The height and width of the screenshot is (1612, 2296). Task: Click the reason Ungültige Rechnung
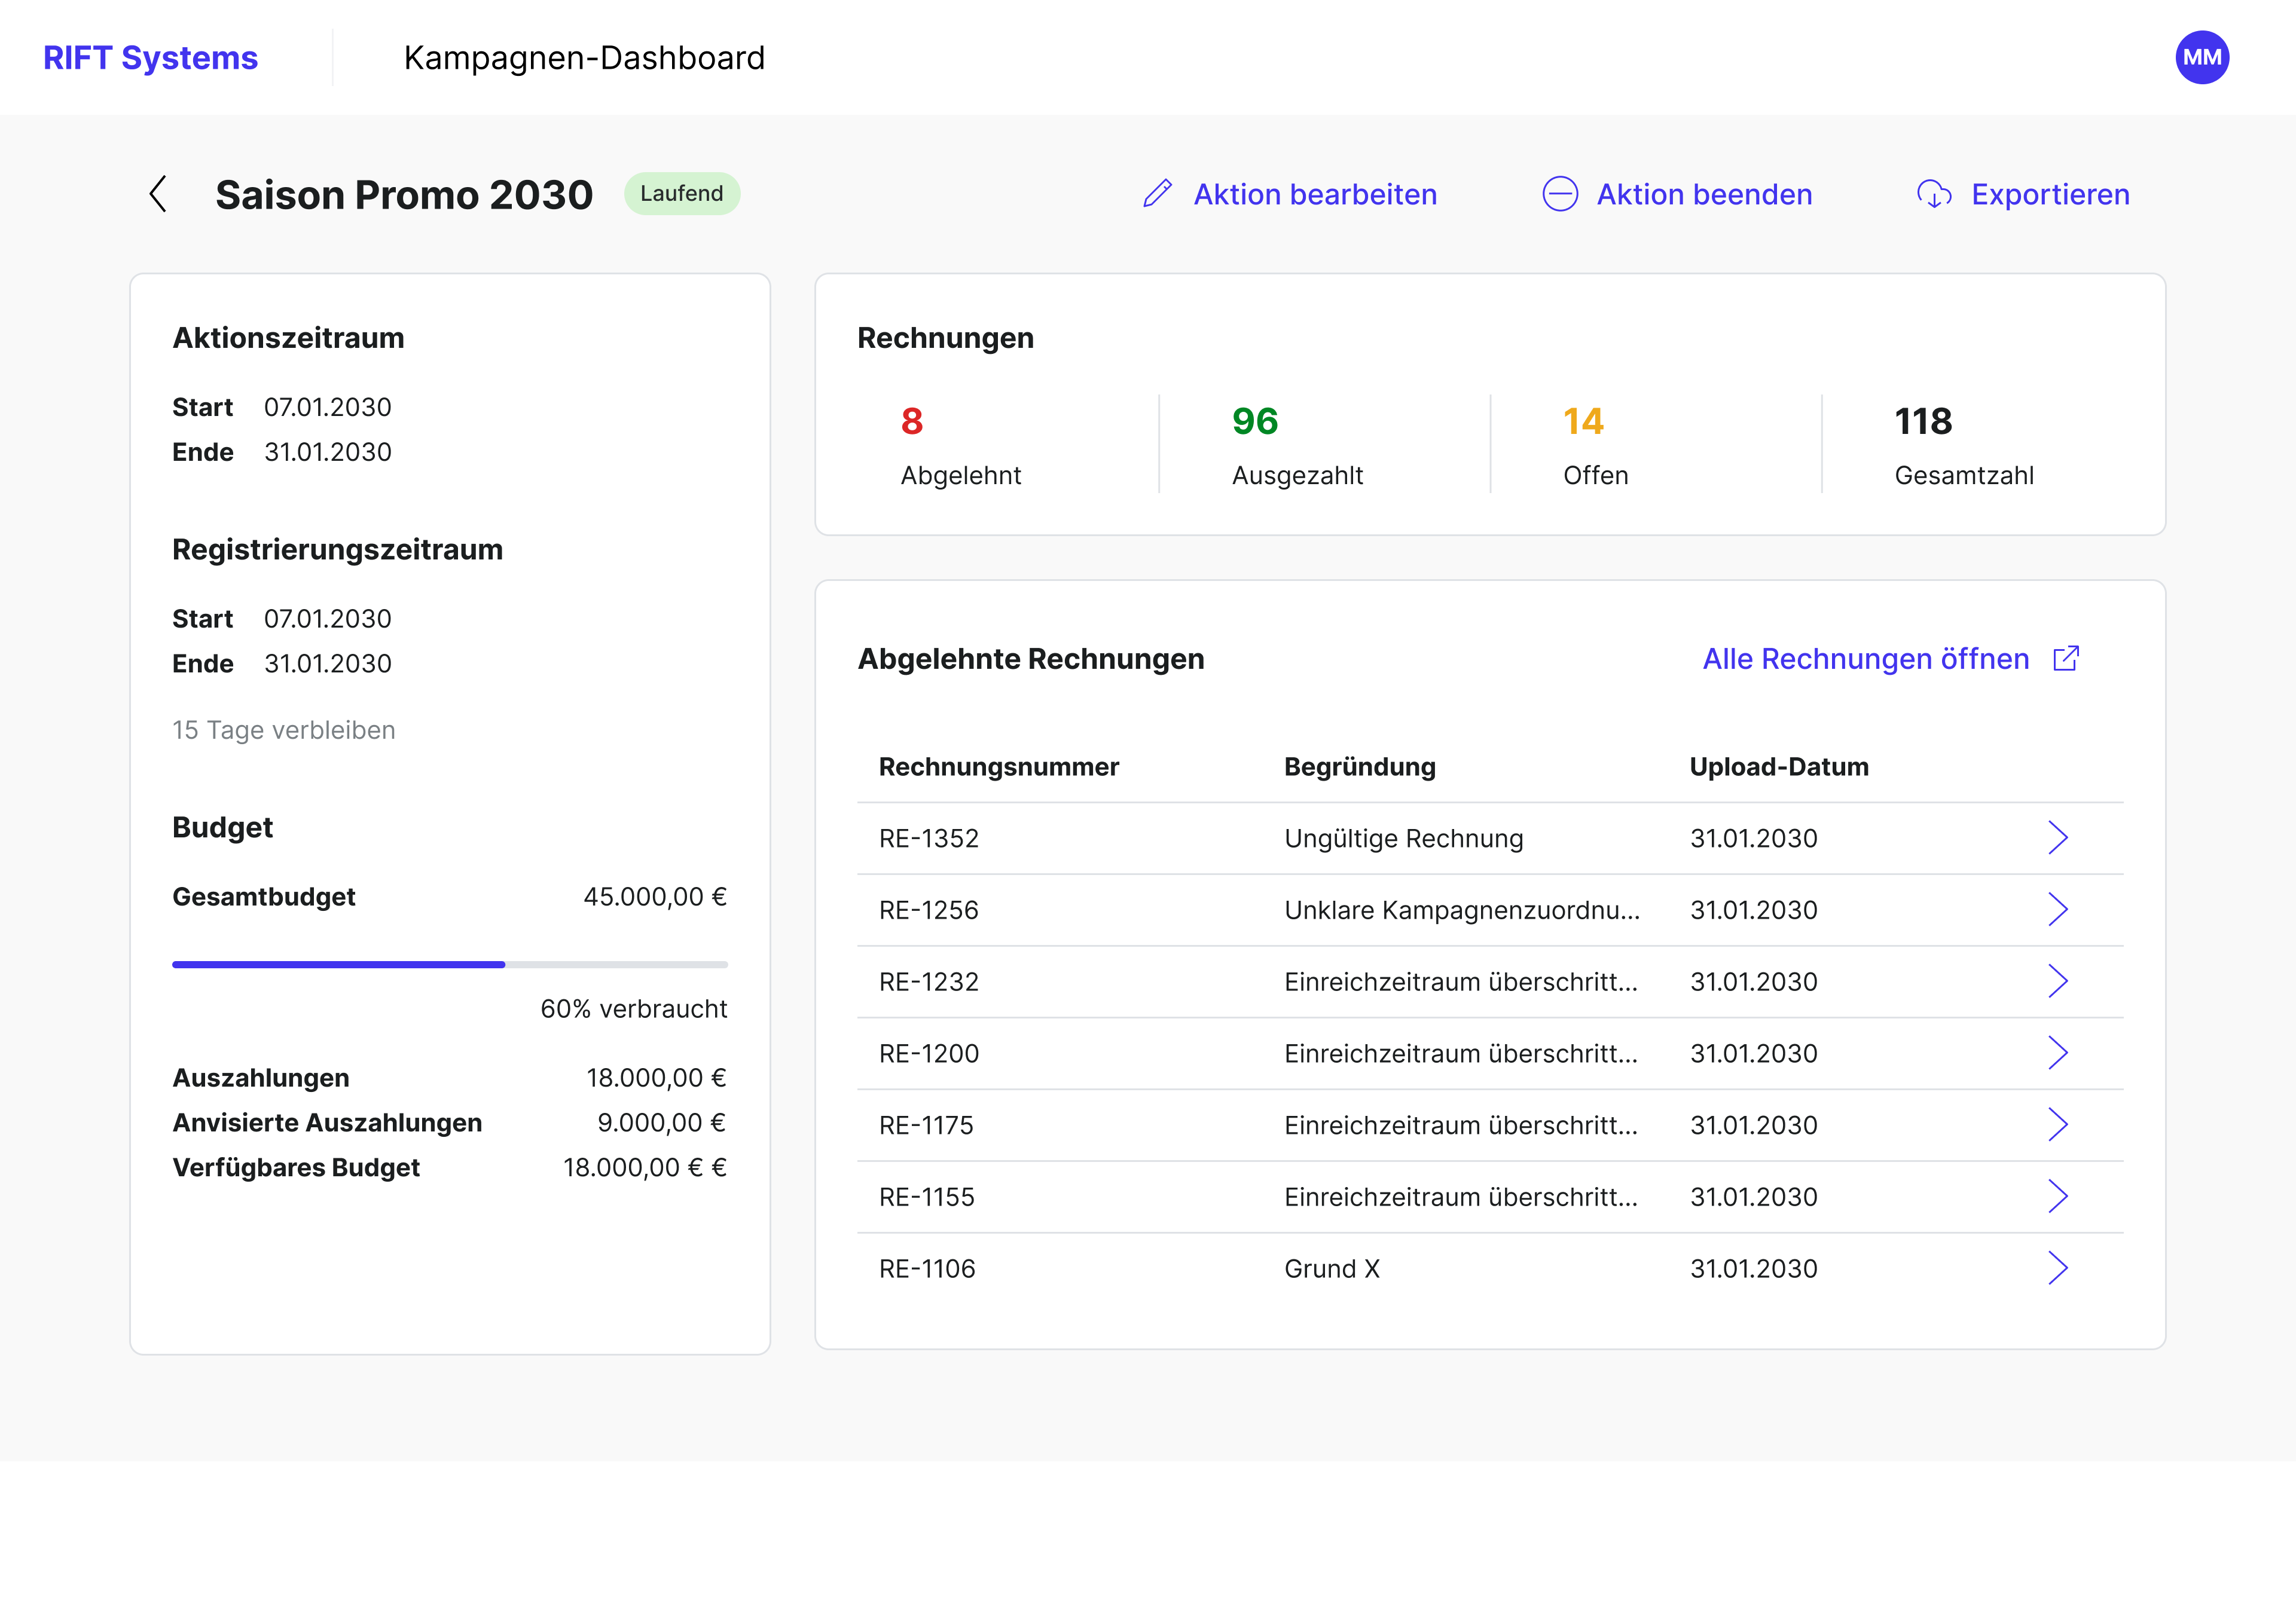tap(1403, 839)
